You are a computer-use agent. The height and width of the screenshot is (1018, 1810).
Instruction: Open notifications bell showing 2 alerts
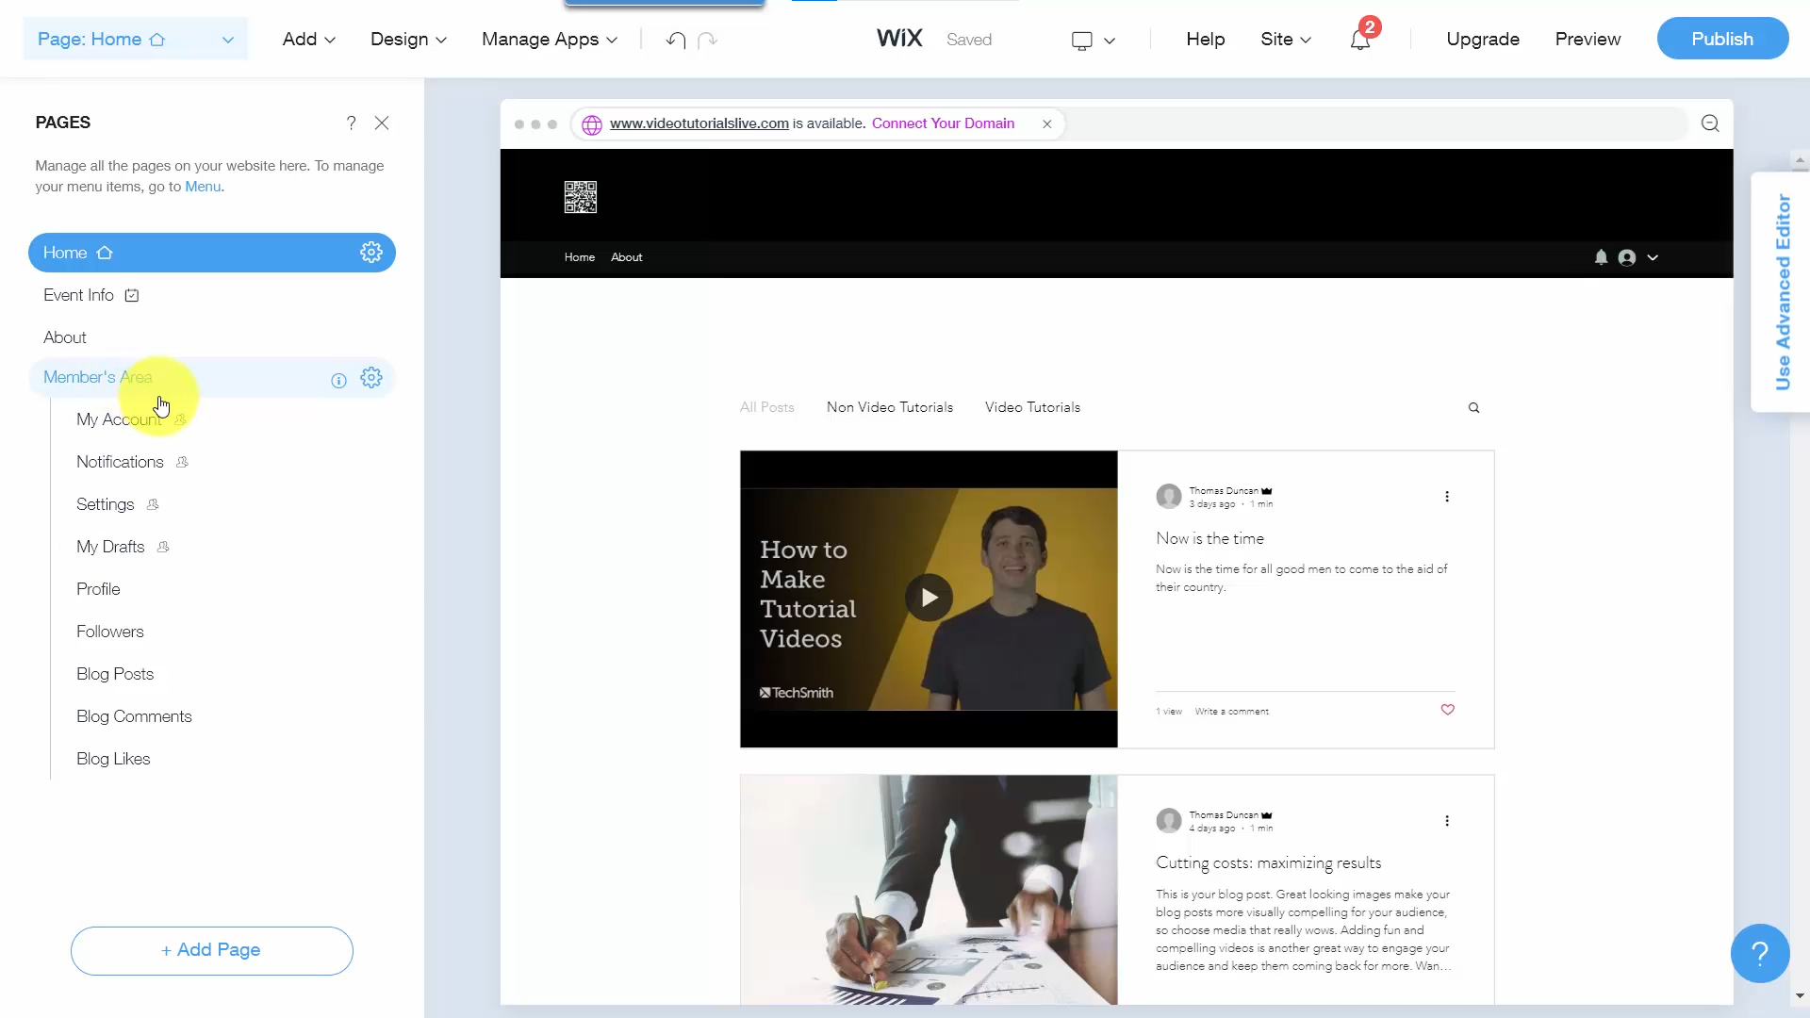tap(1360, 40)
